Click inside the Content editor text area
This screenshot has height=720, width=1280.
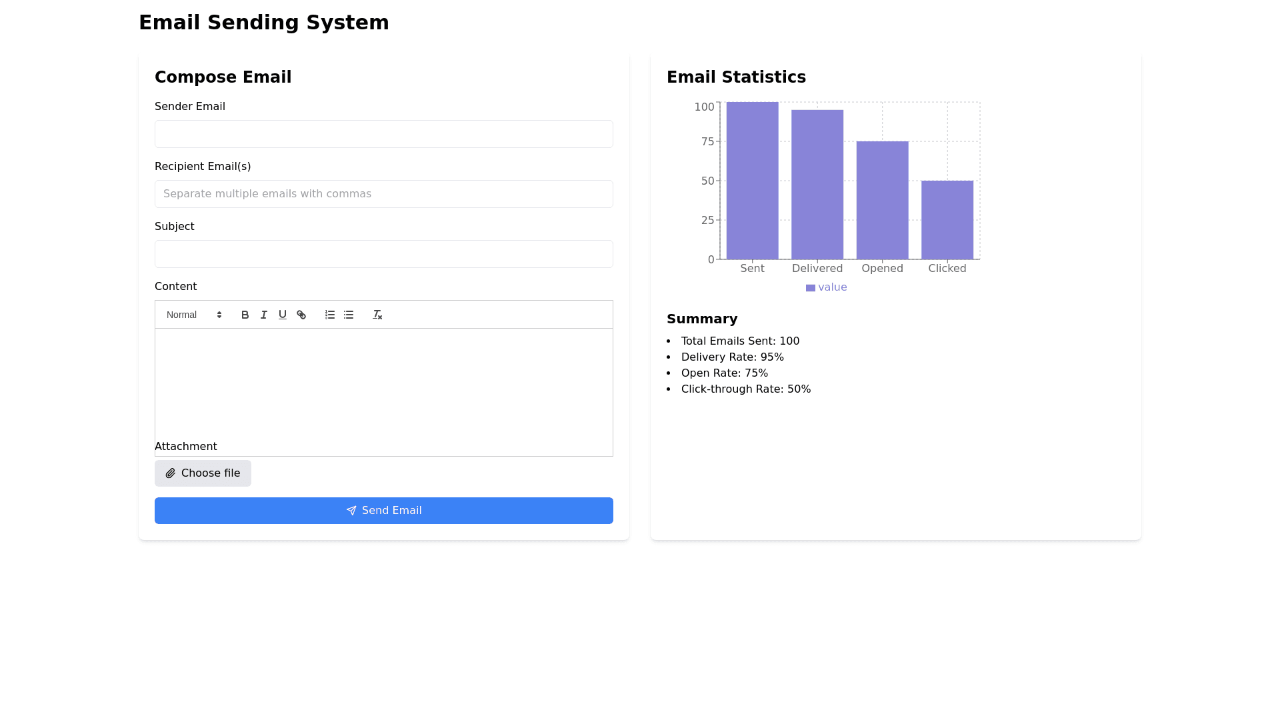[x=384, y=380]
